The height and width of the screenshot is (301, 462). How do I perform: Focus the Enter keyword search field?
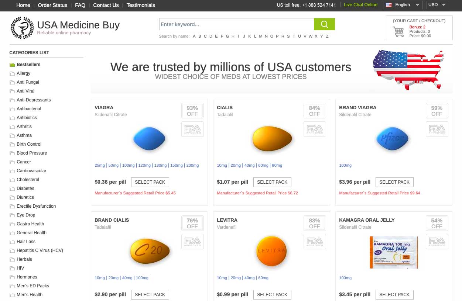[236, 24]
